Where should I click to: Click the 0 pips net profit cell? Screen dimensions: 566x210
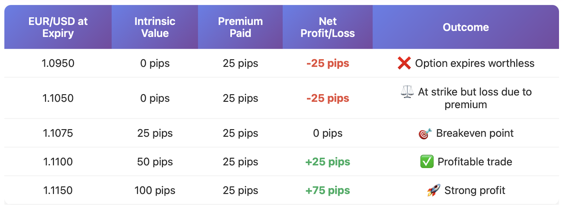point(328,133)
